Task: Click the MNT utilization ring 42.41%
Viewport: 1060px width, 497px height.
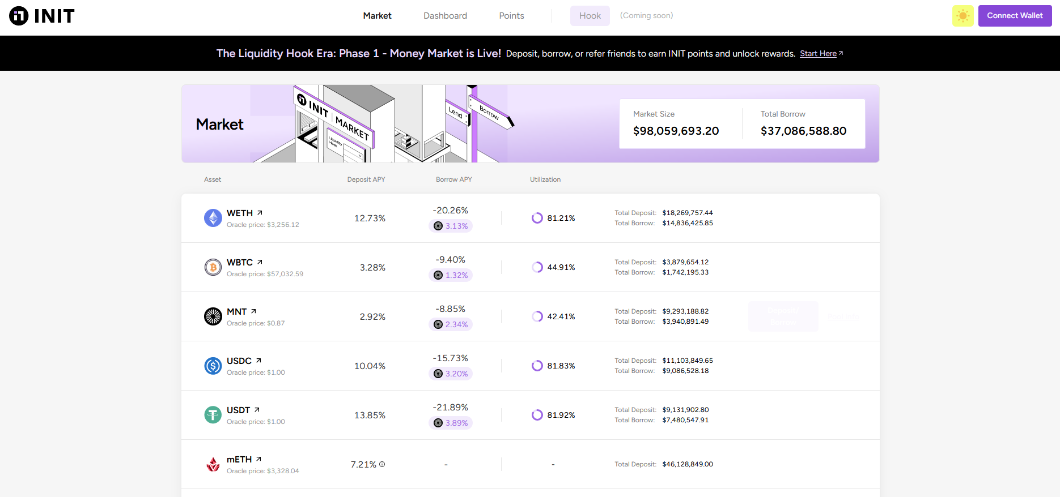Action: click(x=537, y=316)
